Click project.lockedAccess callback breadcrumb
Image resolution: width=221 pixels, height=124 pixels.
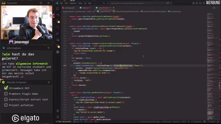click(153, 11)
